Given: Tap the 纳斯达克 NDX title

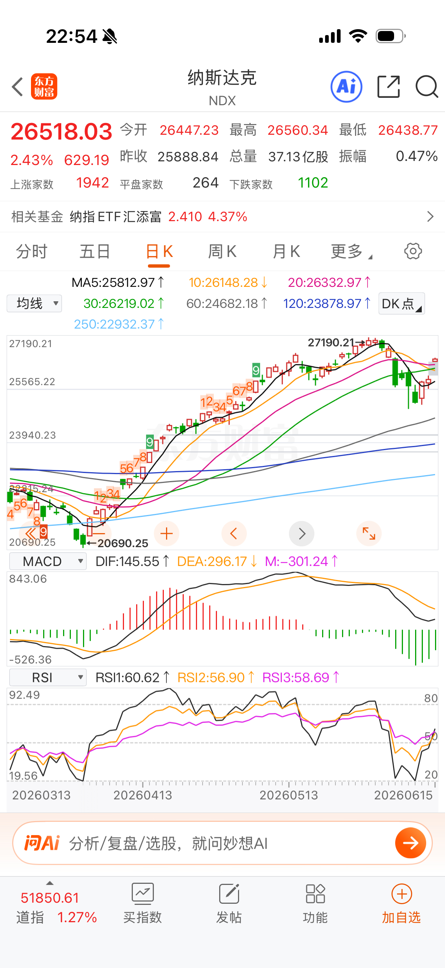Looking at the screenshot, I should [222, 87].
